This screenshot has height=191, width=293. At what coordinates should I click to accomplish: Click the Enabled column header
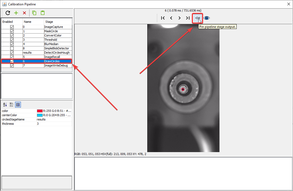(x=12, y=22)
